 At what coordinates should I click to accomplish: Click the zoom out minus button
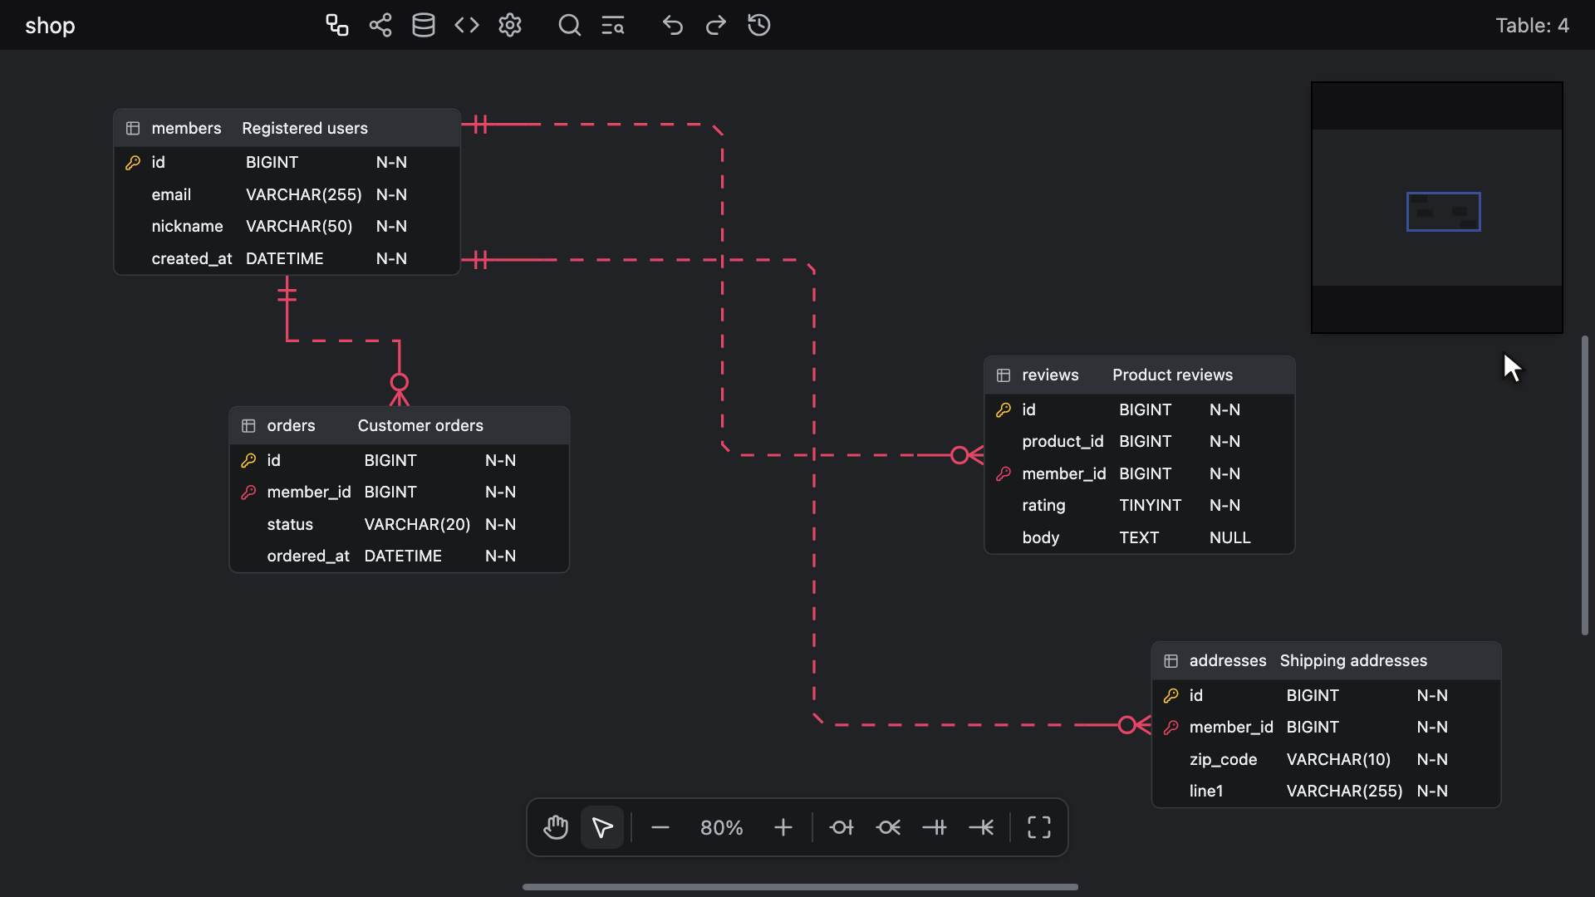pyautogui.click(x=660, y=827)
